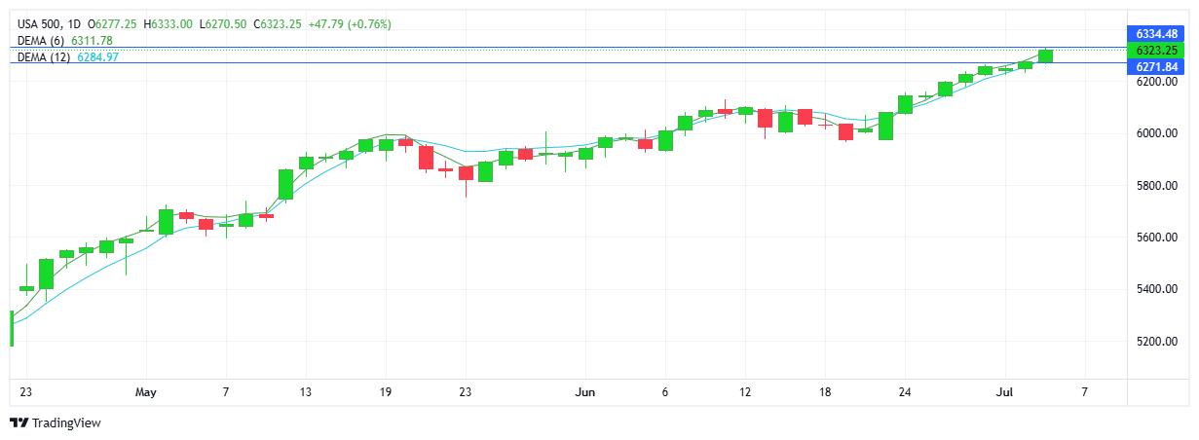Click the May date label
The width and height of the screenshot is (1199, 440).
point(146,391)
